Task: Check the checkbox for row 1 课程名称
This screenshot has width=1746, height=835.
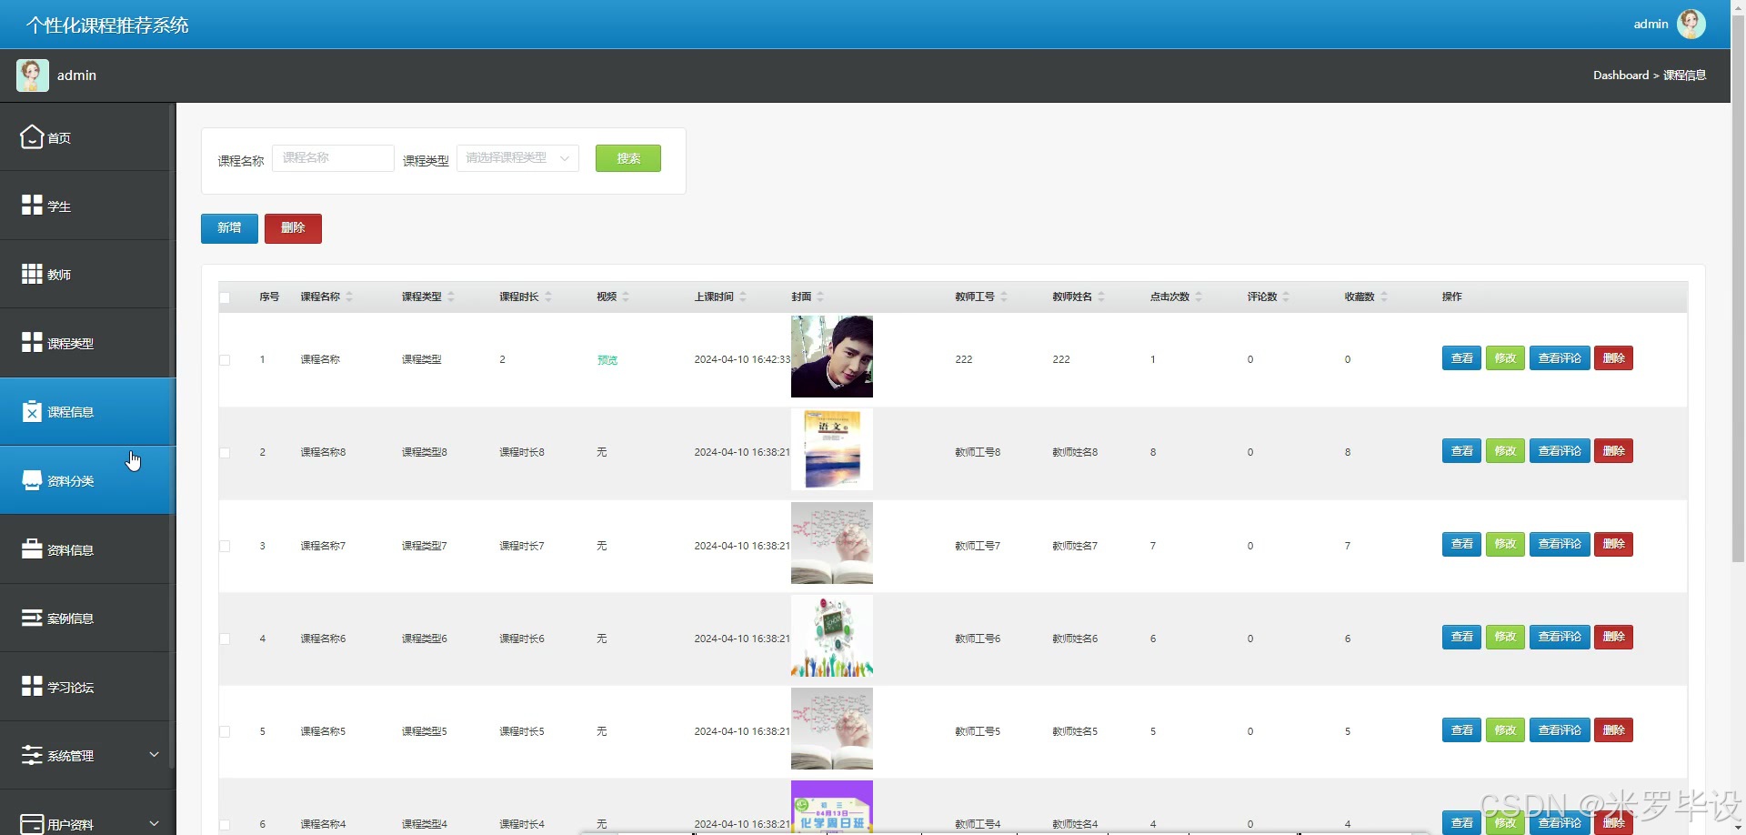Action: point(225,360)
